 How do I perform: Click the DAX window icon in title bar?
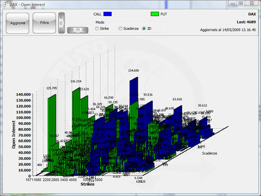pos(5,3)
